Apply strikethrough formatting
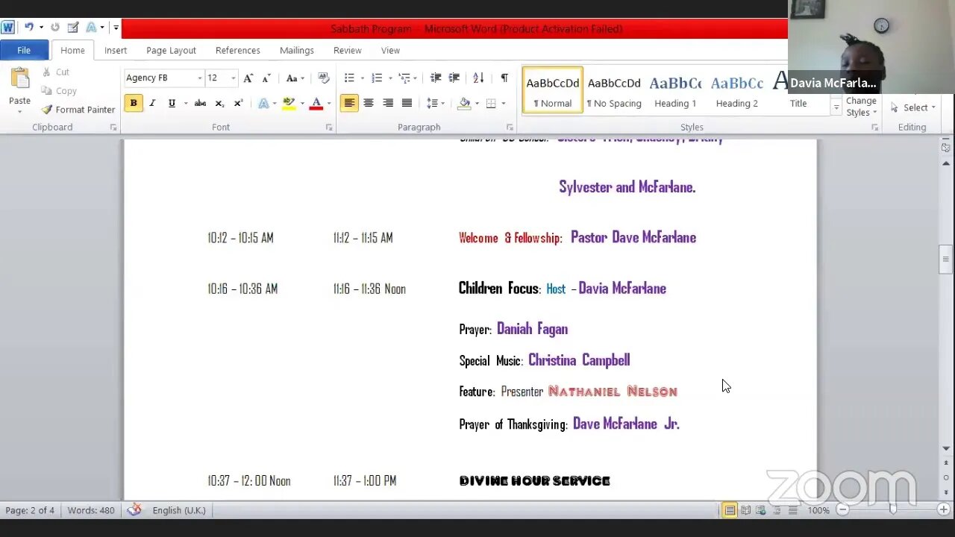 (200, 103)
